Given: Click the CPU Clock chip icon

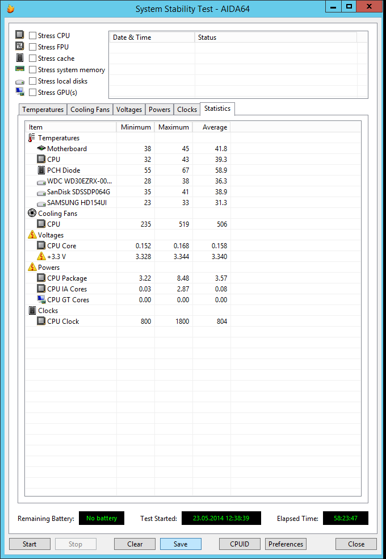Looking at the screenshot, I should (41, 321).
